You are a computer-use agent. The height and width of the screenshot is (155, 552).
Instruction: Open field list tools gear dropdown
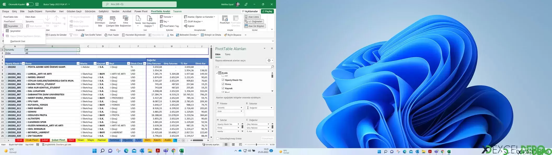tap(270, 60)
